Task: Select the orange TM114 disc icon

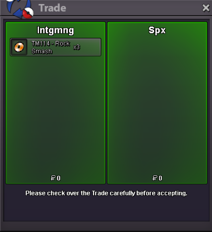Action: 19,47
